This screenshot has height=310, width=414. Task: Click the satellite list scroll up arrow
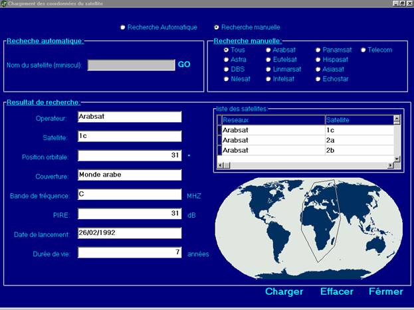(397, 119)
